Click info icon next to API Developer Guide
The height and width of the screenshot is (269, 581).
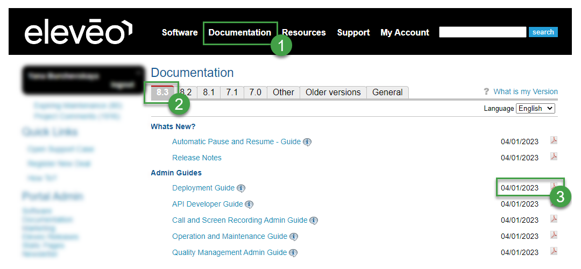pyautogui.click(x=249, y=204)
